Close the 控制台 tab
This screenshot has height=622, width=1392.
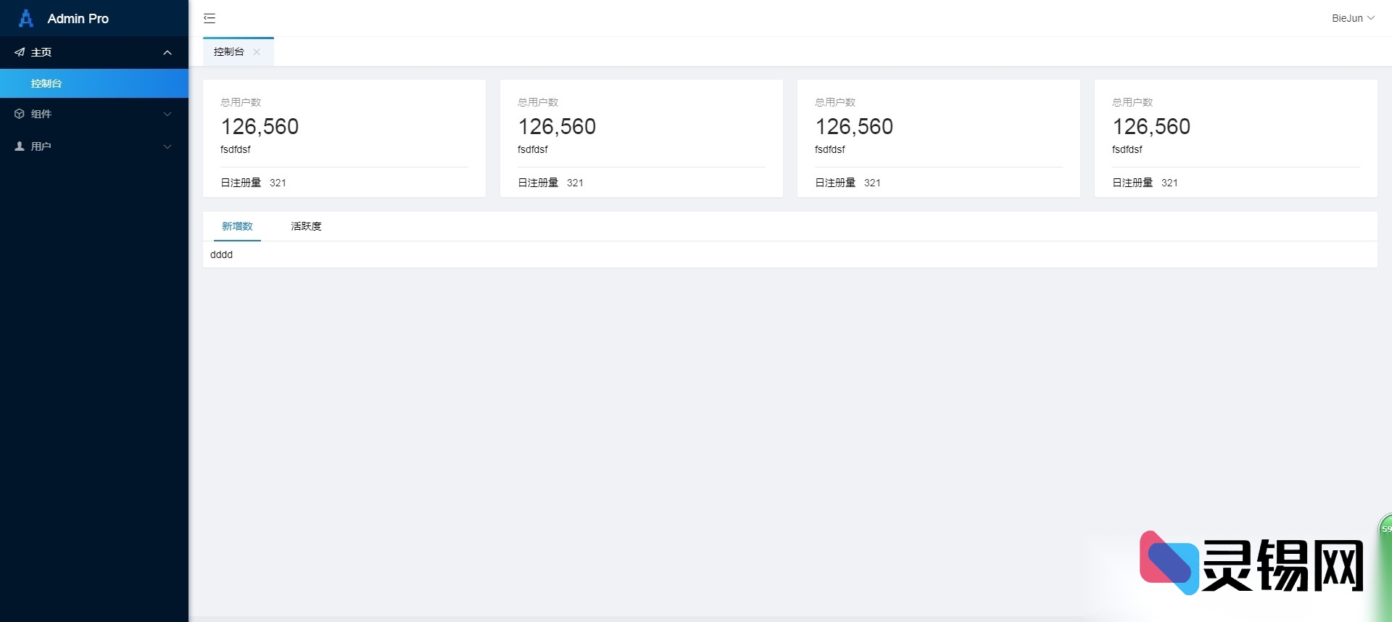[257, 52]
